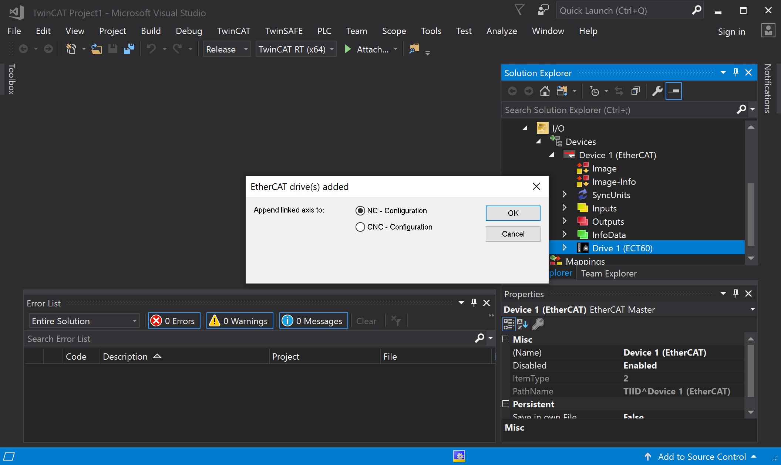Click Properties wrench icon in Solution Explorer

click(x=657, y=91)
